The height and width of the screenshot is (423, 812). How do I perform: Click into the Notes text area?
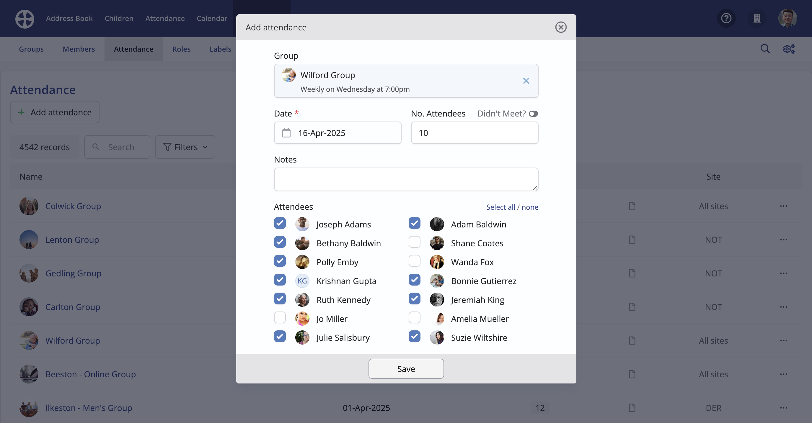tap(406, 179)
